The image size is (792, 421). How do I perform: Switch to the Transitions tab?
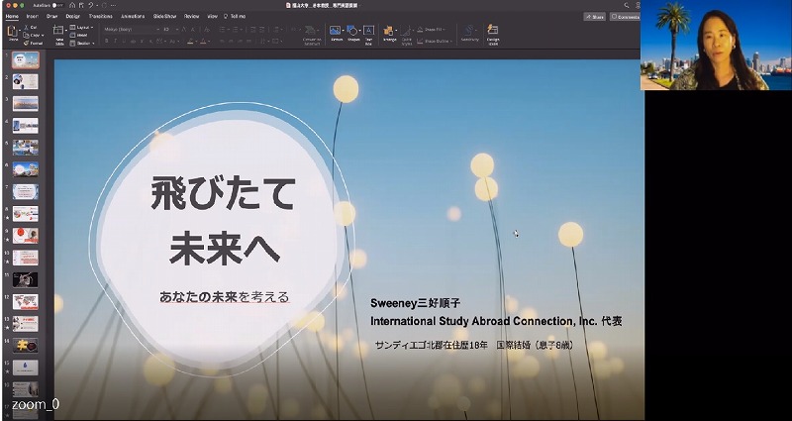click(x=100, y=17)
